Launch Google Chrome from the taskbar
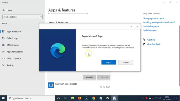 click(x=94, y=98)
